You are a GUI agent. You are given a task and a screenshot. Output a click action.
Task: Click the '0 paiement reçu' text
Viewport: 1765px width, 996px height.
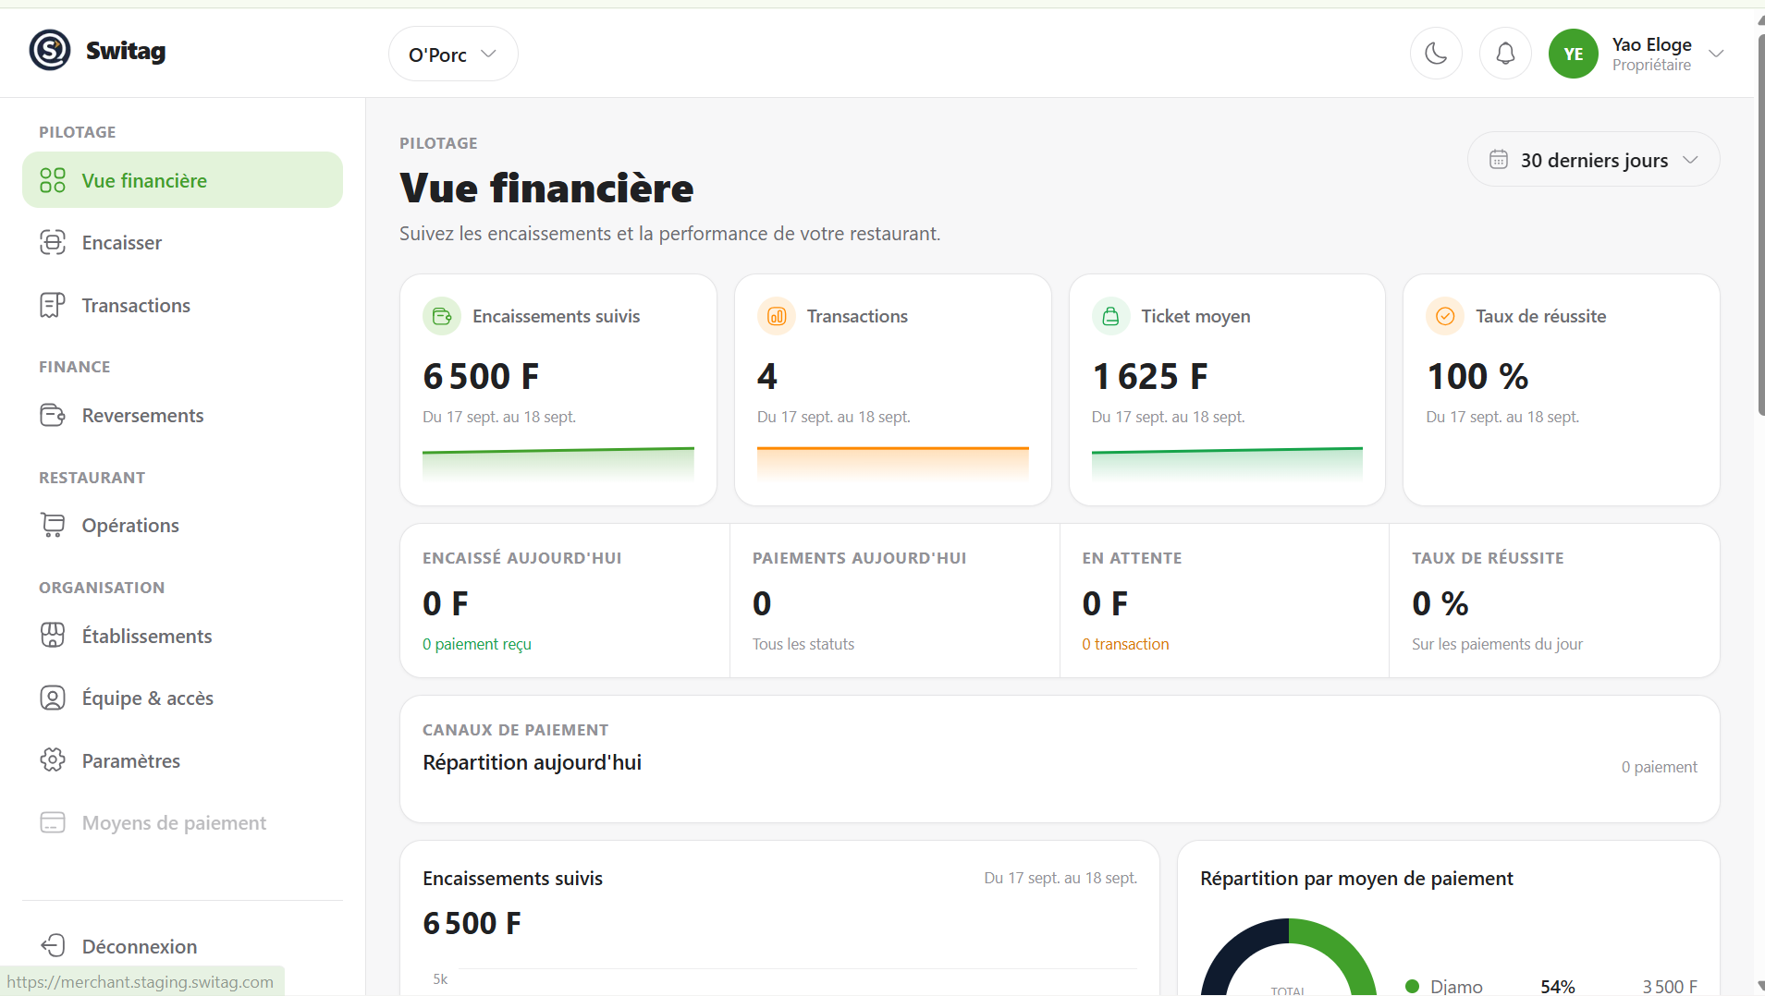coord(477,644)
